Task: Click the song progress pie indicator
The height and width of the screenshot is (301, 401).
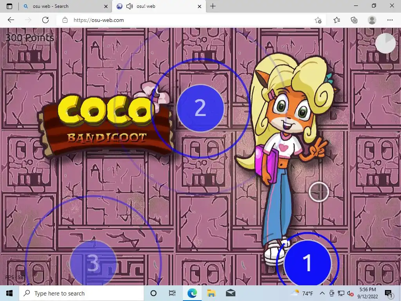Action: 385,43
